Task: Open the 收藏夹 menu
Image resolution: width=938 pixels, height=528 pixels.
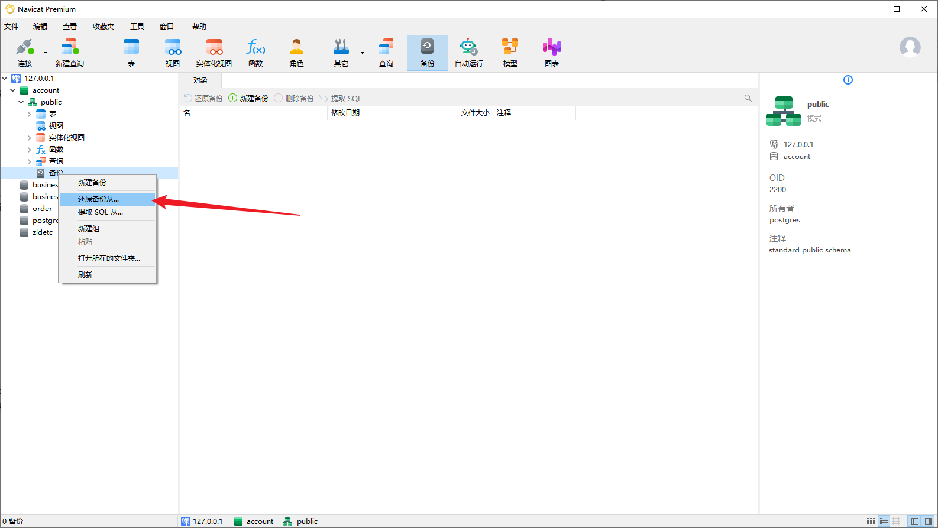Action: click(103, 27)
